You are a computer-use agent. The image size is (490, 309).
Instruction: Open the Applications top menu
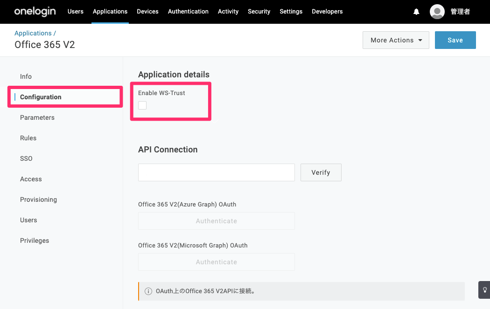coord(110,12)
